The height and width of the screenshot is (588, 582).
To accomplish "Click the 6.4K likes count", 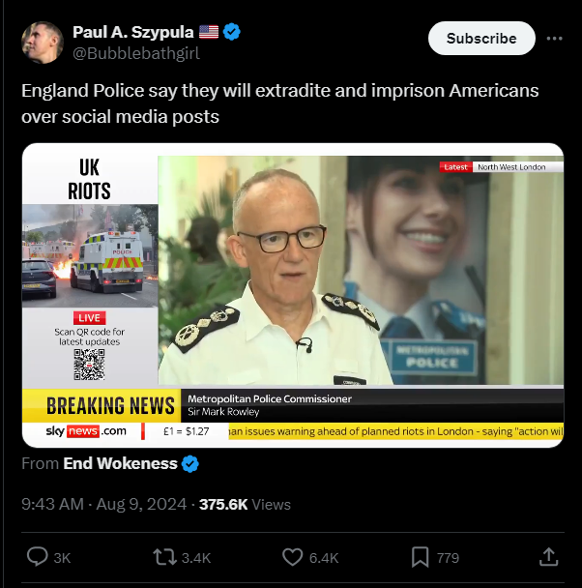I will coord(324,558).
